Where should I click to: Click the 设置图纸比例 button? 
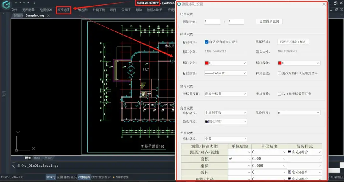(x=269, y=21)
